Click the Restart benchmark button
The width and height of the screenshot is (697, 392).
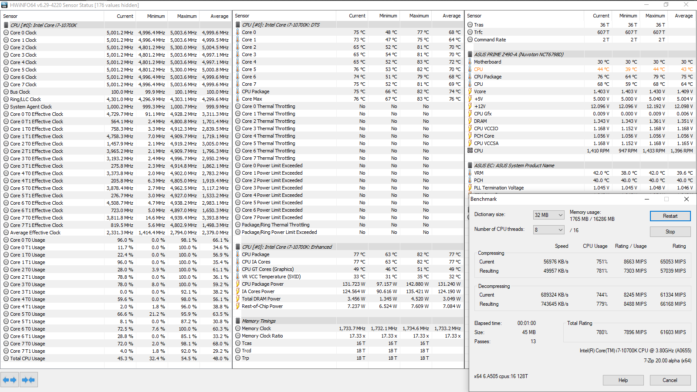tap(670, 216)
